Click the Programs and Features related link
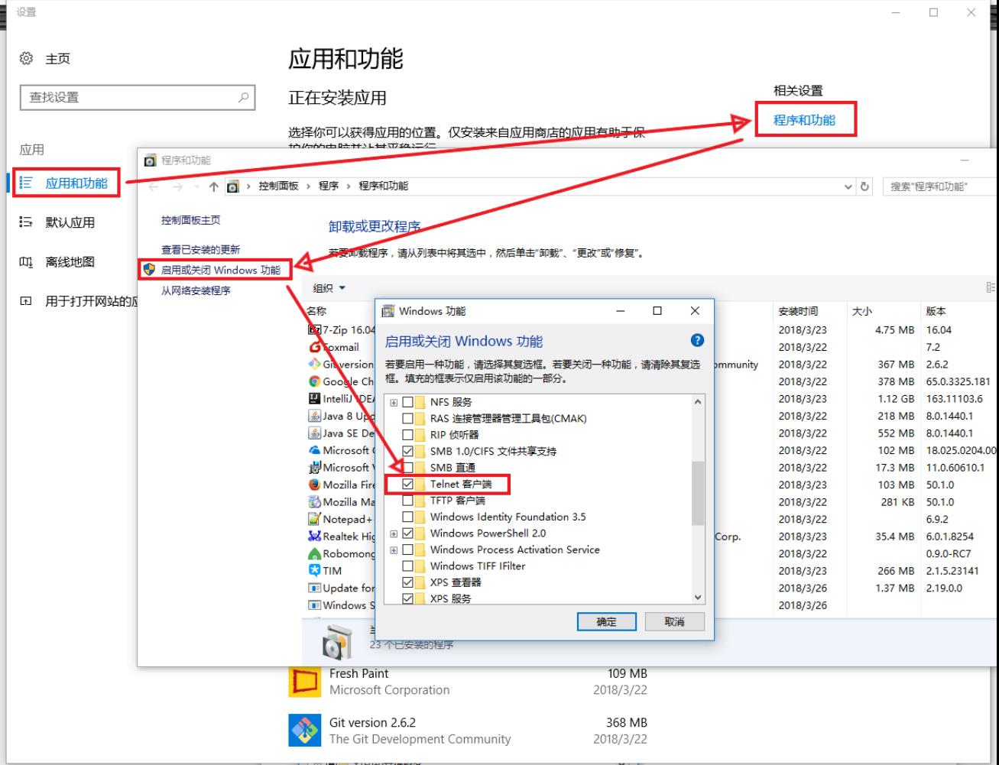Viewport: 999px width, 765px height. (804, 120)
